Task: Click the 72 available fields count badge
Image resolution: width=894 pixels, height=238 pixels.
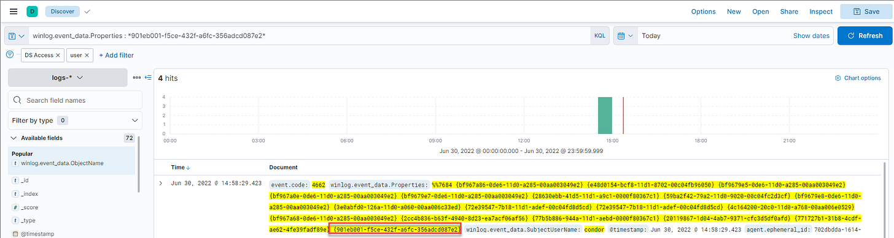Action: (x=129, y=138)
